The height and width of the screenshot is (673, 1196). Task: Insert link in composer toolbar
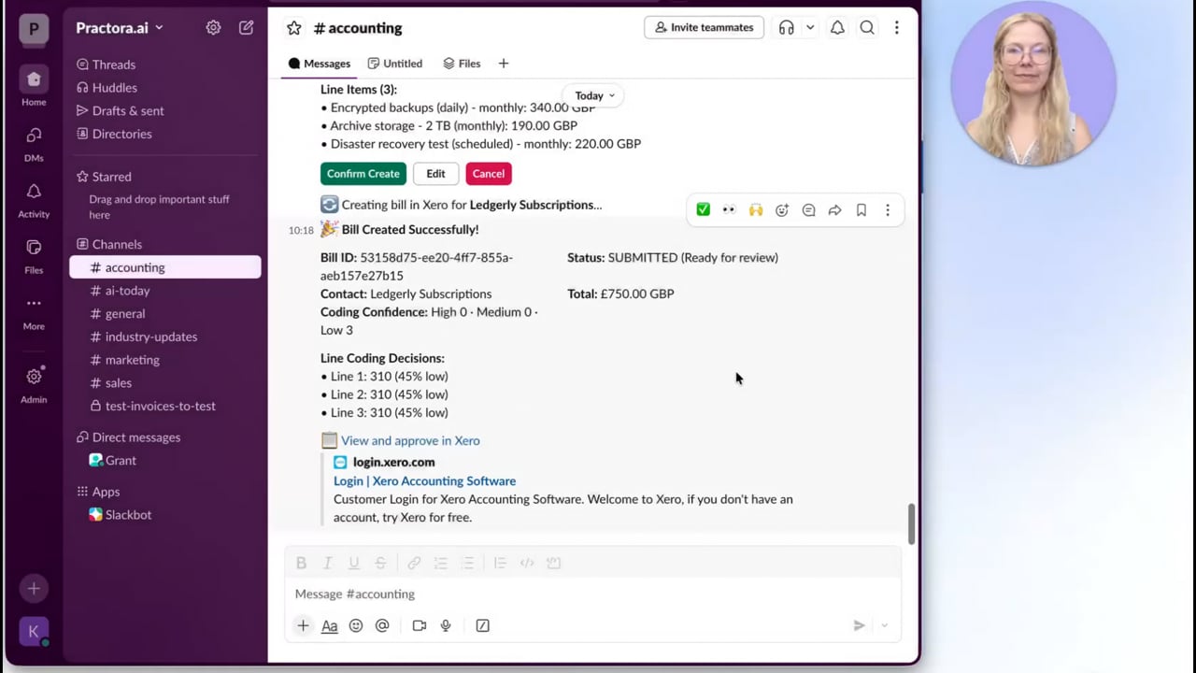tap(414, 563)
